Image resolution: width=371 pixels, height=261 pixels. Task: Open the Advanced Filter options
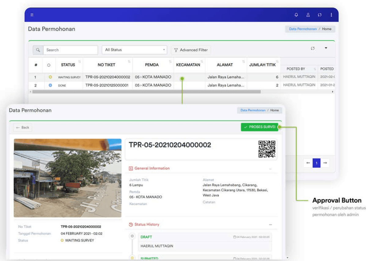click(191, 50)
